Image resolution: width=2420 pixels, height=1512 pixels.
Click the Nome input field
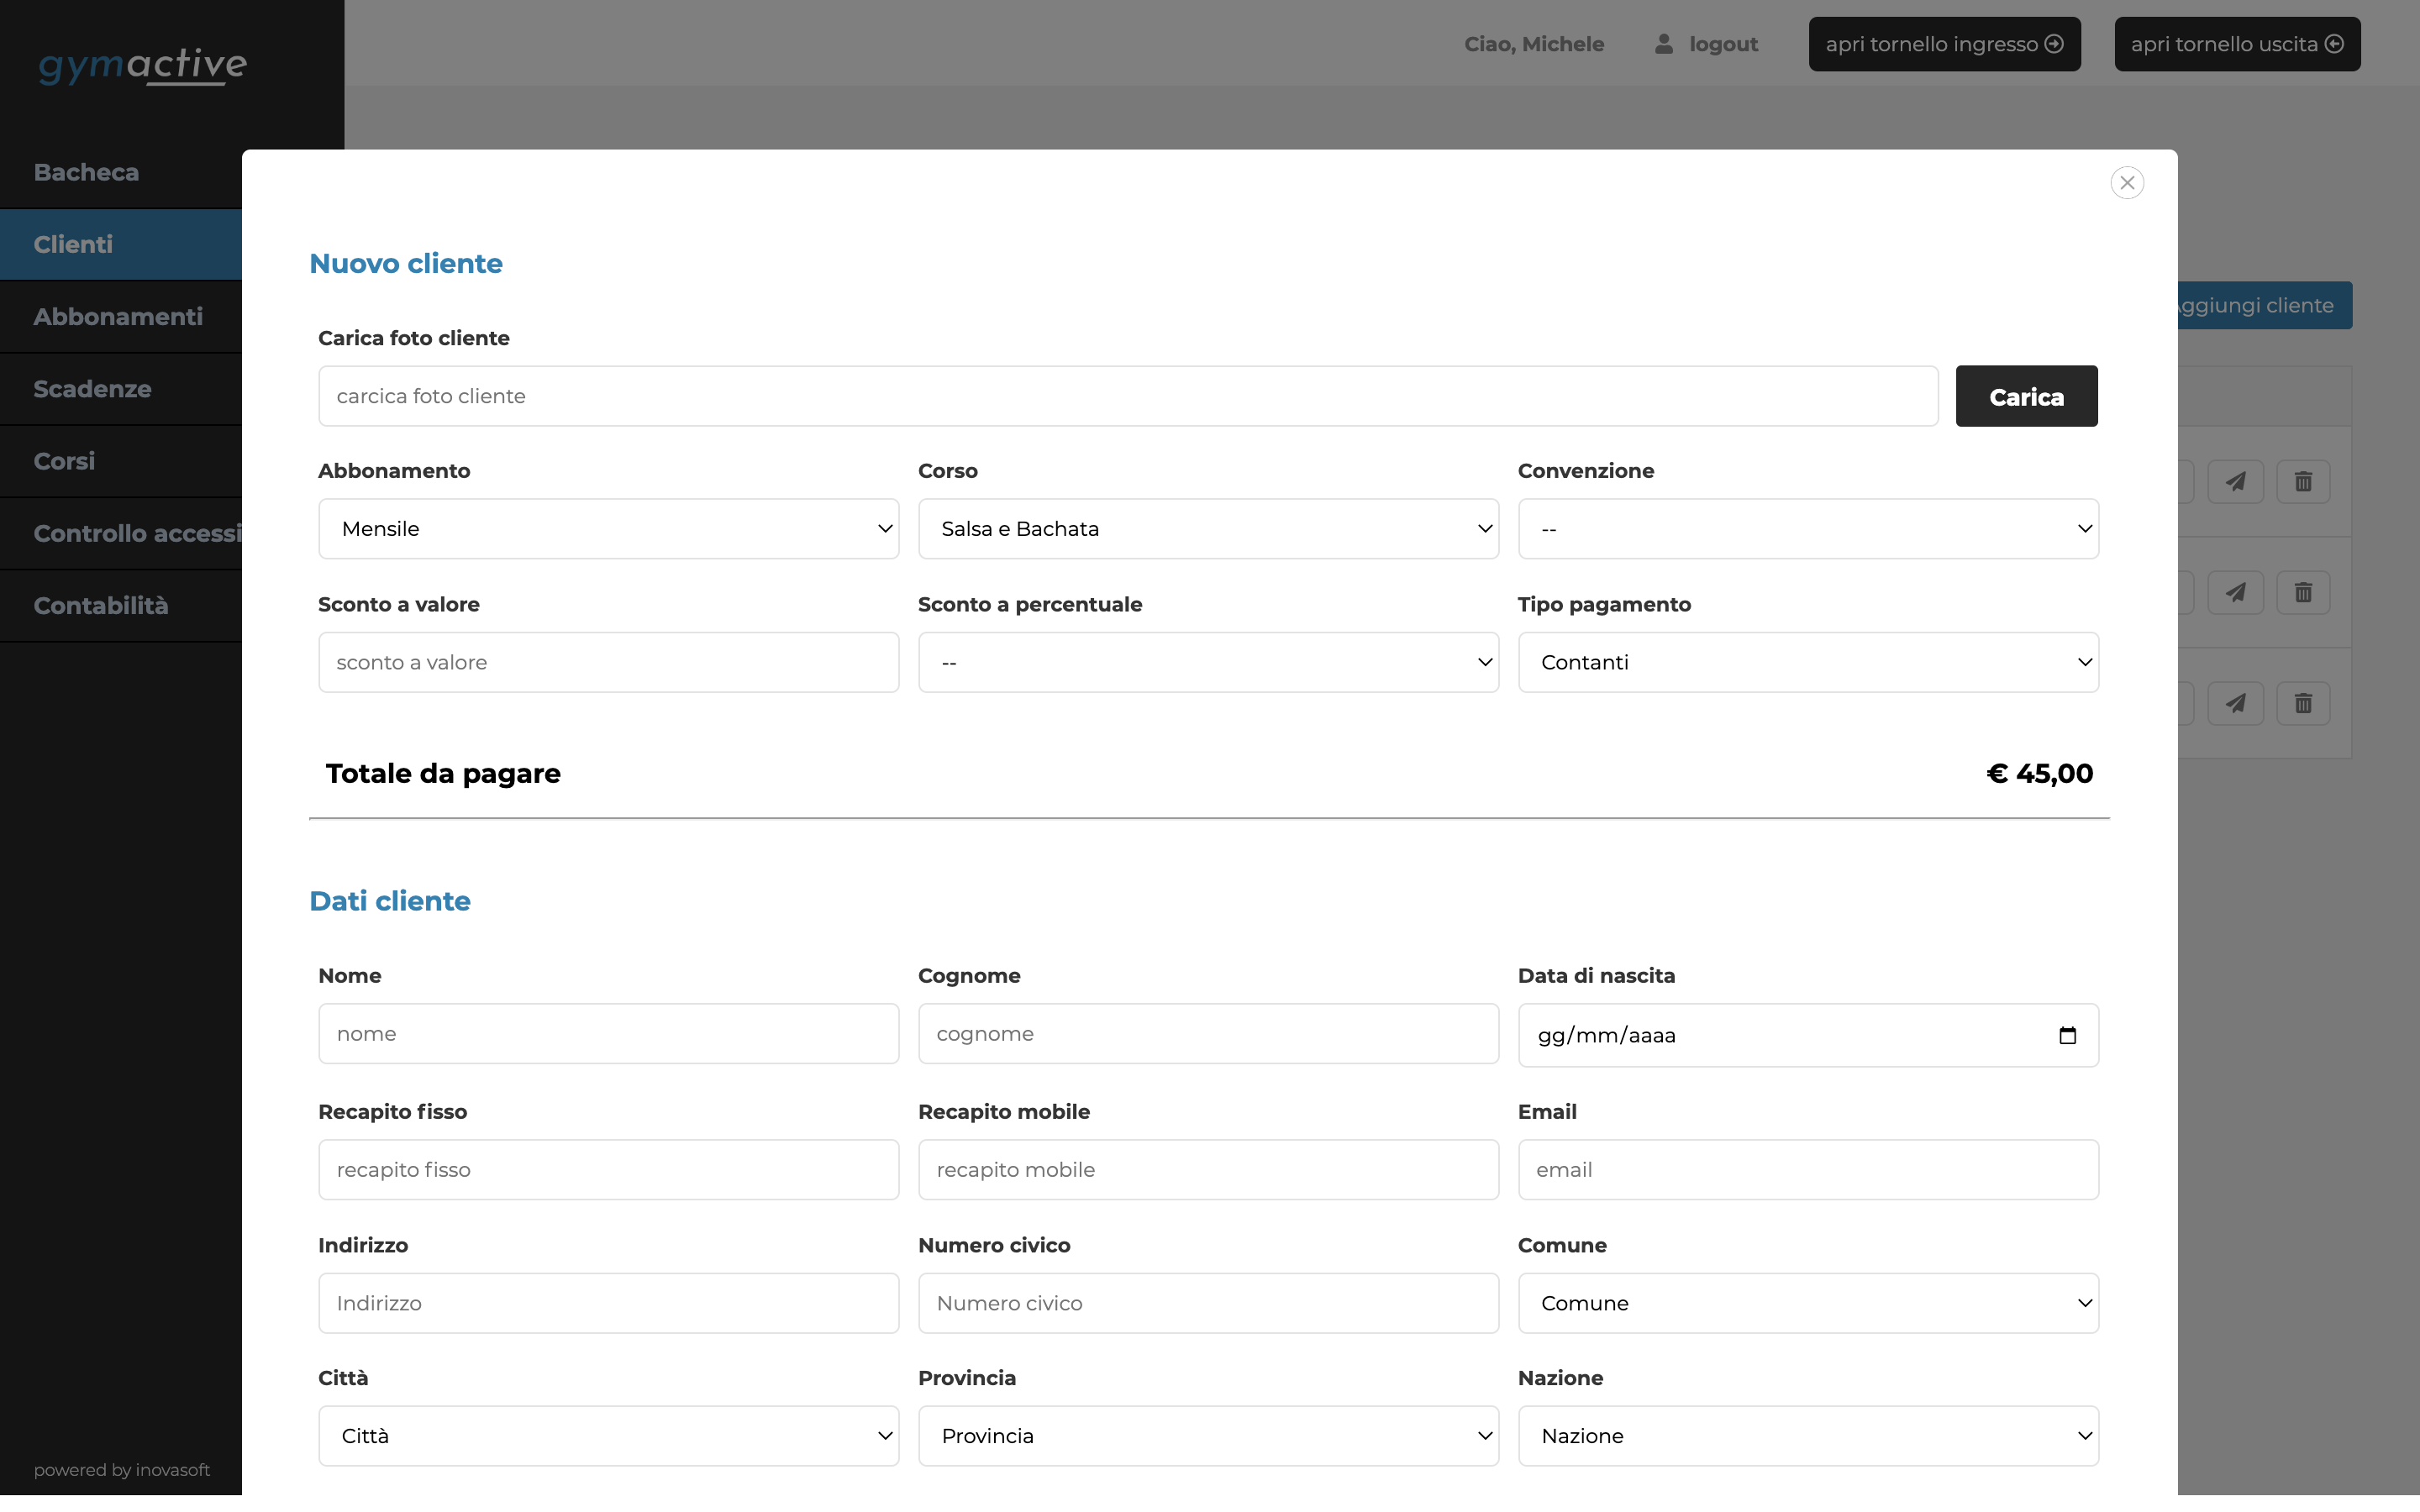[x=608, y=1034]
